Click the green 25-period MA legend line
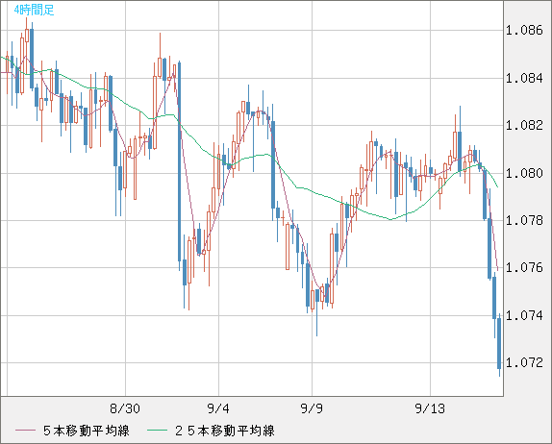 point(158,431)
